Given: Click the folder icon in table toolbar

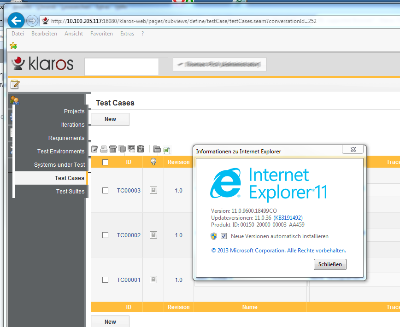Looking at the screenshot, I should (x=157, y=149).
